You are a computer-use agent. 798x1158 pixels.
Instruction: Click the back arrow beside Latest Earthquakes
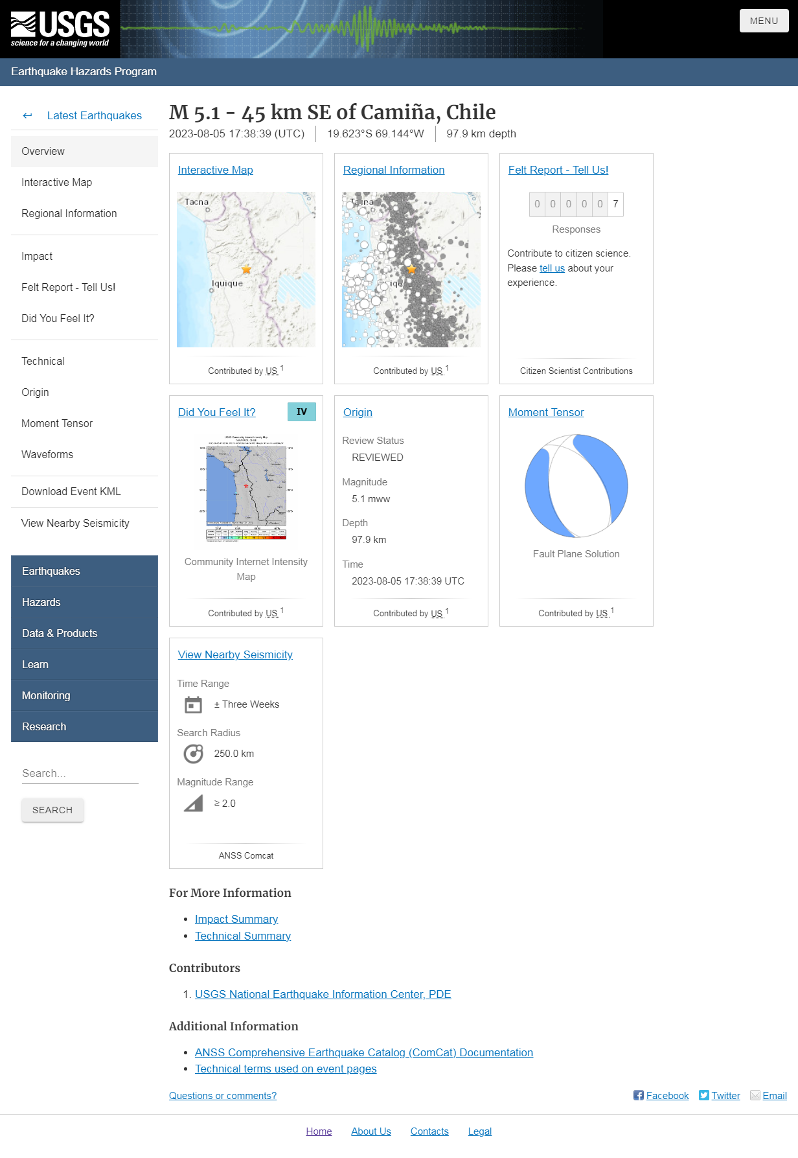(x=27, y=115)
